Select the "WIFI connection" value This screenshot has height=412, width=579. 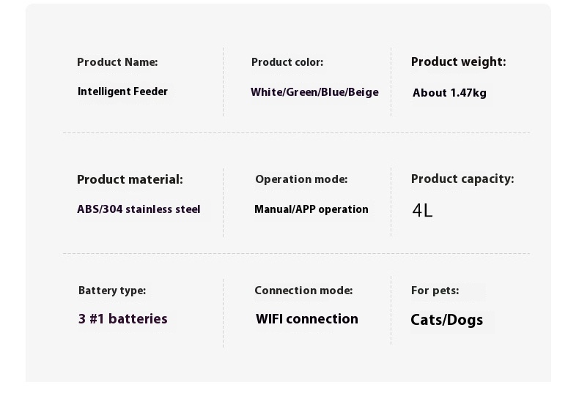tap(307, 319)
